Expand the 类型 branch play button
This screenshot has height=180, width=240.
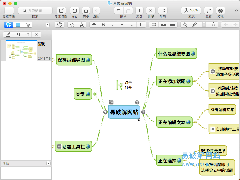95,94
